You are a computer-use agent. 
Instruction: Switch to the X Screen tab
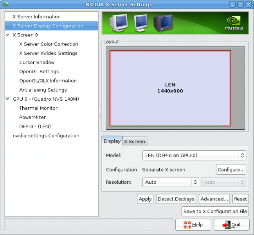(135, 141)
